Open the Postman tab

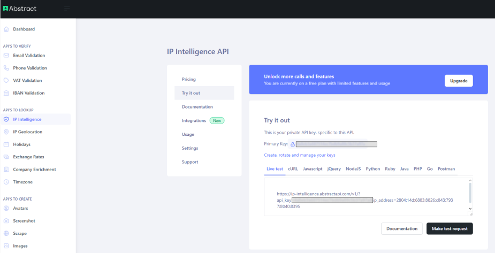point(446,168)
